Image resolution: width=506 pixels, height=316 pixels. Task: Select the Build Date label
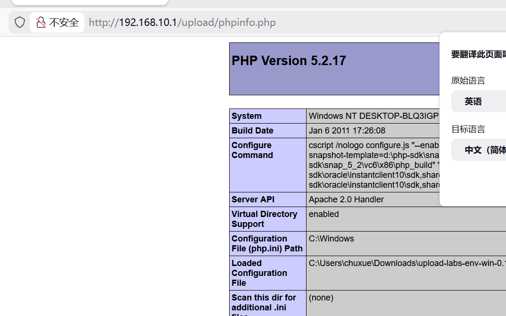252,130
